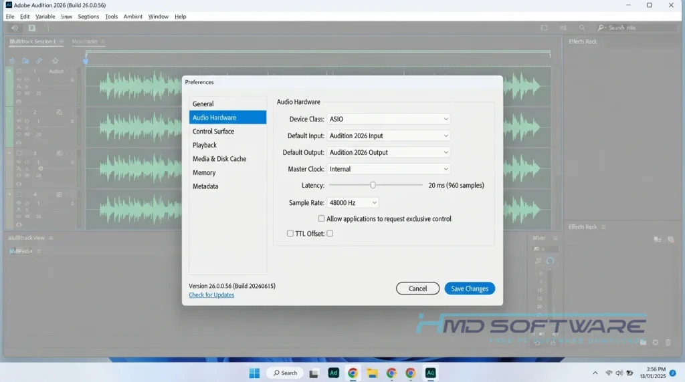Toggle the checkbox on track 1 header
This screenshot has width=685, height=382.
point(19,71)
